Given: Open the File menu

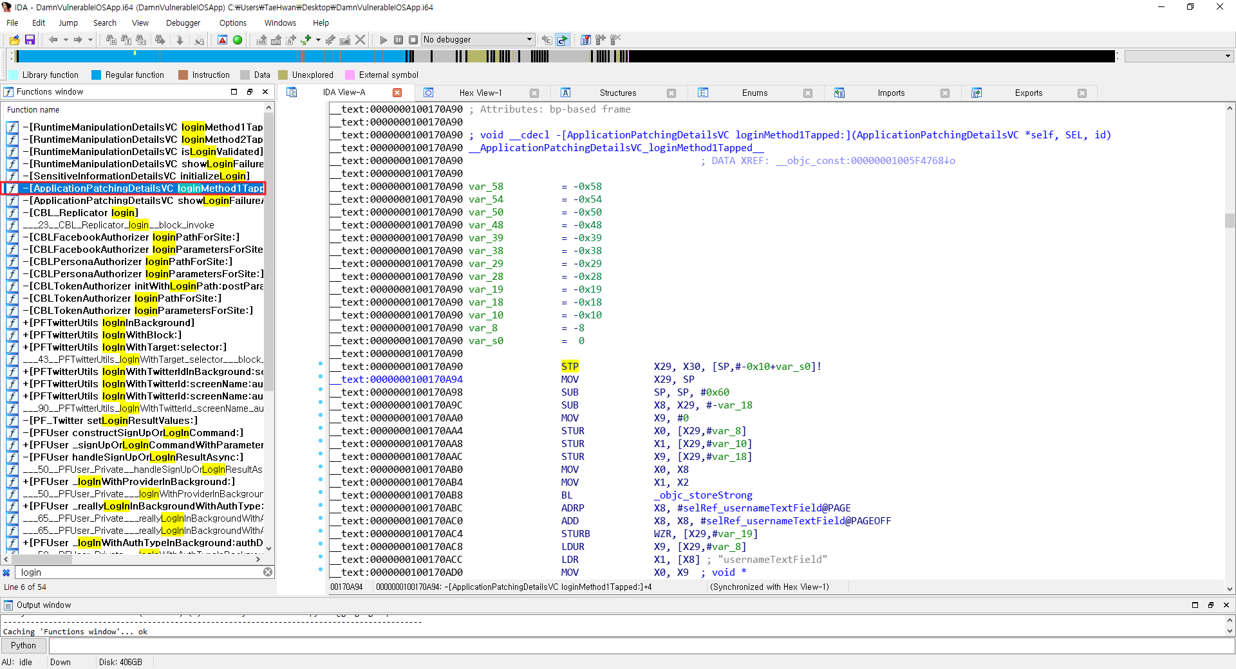Looking at the screenshot, I should (12, 23).
